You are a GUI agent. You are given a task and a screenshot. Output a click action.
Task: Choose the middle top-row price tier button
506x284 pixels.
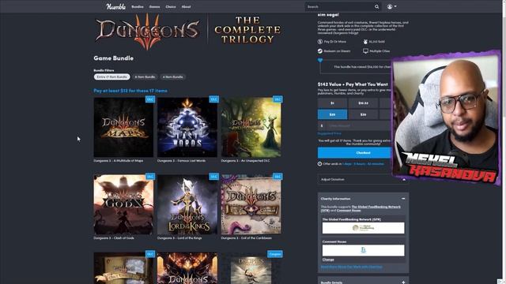point(364,103)
